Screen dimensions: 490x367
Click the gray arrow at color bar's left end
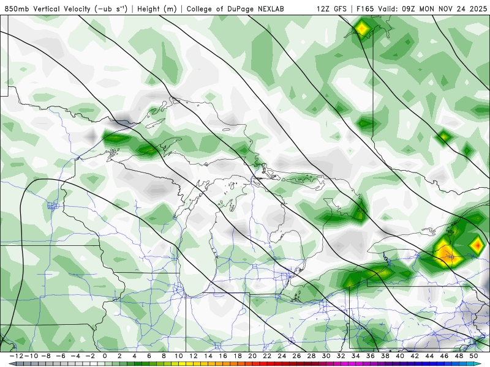click(11, 364)
